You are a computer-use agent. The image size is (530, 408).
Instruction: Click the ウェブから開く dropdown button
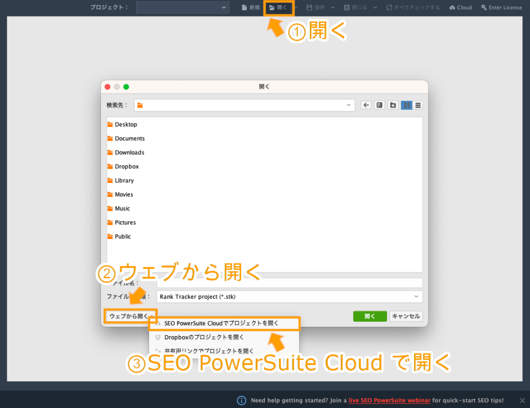130,316
